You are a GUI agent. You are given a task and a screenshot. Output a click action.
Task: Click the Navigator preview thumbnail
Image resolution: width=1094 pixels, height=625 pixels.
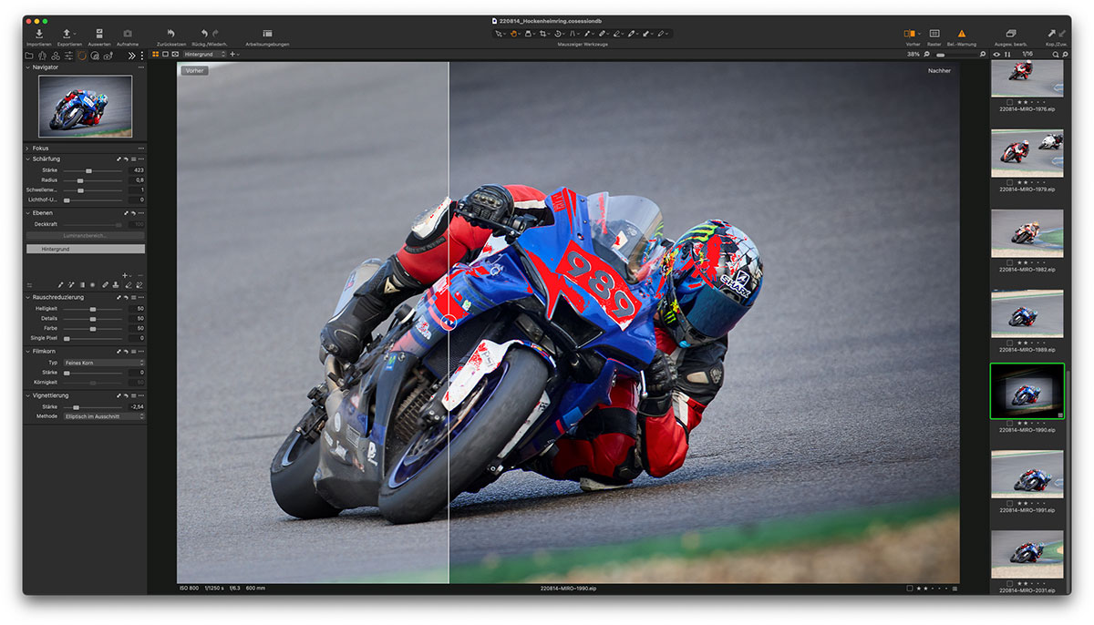85,106
